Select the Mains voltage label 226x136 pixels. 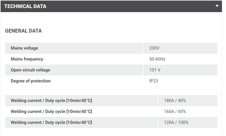click(24, 48)
